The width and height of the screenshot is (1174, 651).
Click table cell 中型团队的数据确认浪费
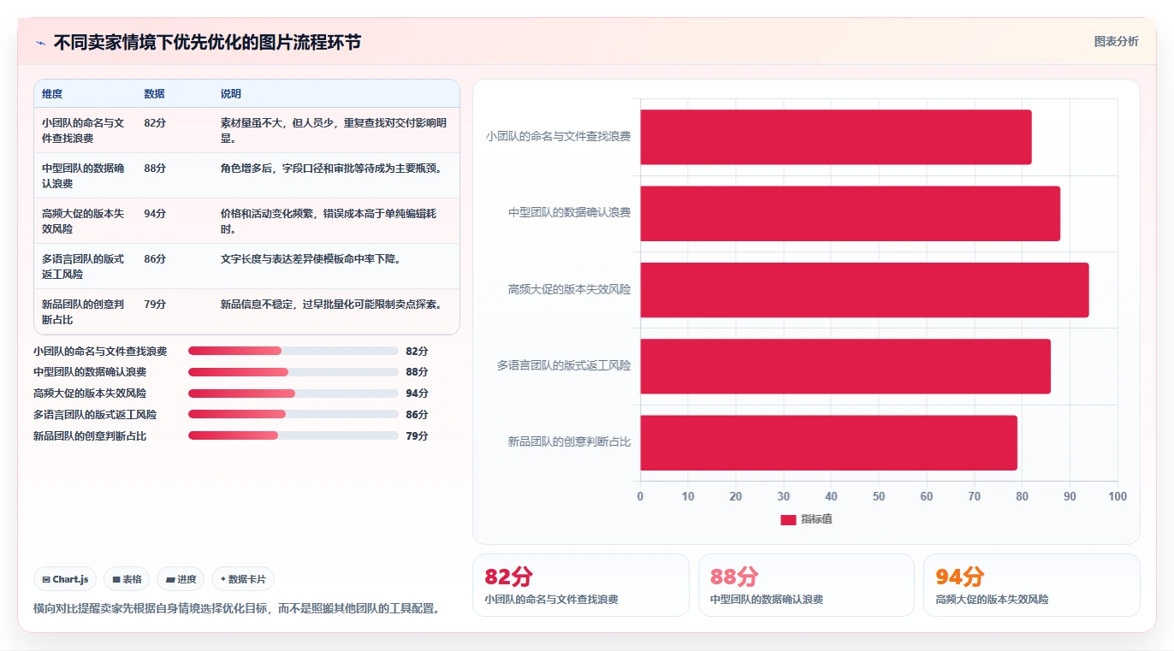(85, 175)
